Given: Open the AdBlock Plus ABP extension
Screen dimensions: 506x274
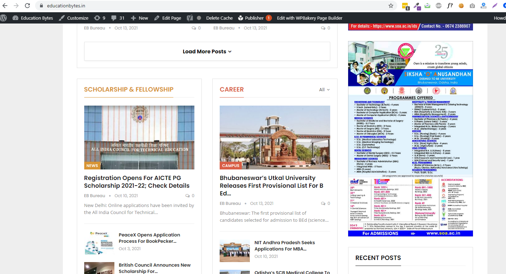Looking at the screenshot, I should point(439,6).
